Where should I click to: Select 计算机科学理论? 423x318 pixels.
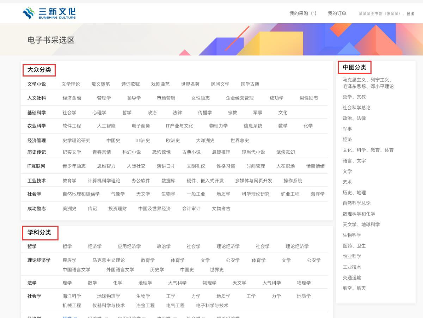pyautogui.click(x=104, y=181)
